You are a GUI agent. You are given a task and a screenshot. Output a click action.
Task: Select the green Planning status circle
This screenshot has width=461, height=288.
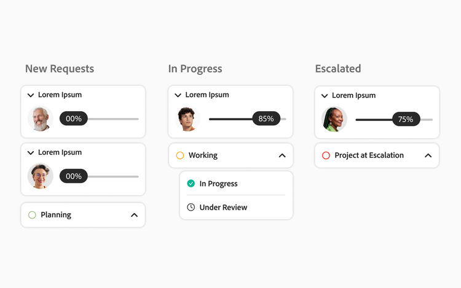(x=33, y=215)
